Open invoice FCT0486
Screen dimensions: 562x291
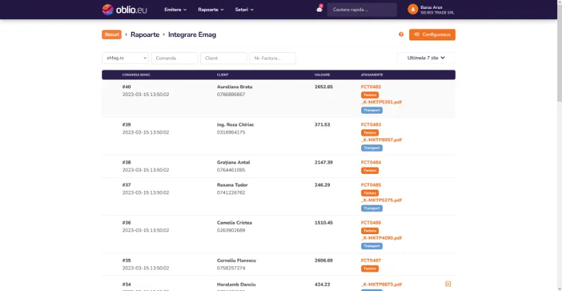(371, 223)
